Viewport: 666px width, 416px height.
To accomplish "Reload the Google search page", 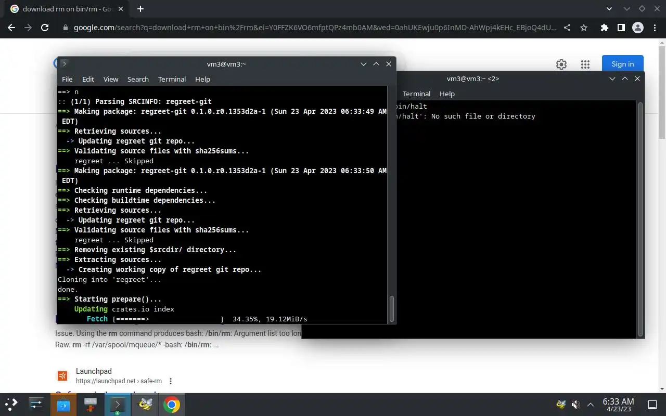I will click(45, 28).
